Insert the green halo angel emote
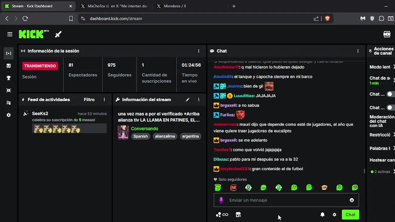 (x=218, y=187)
